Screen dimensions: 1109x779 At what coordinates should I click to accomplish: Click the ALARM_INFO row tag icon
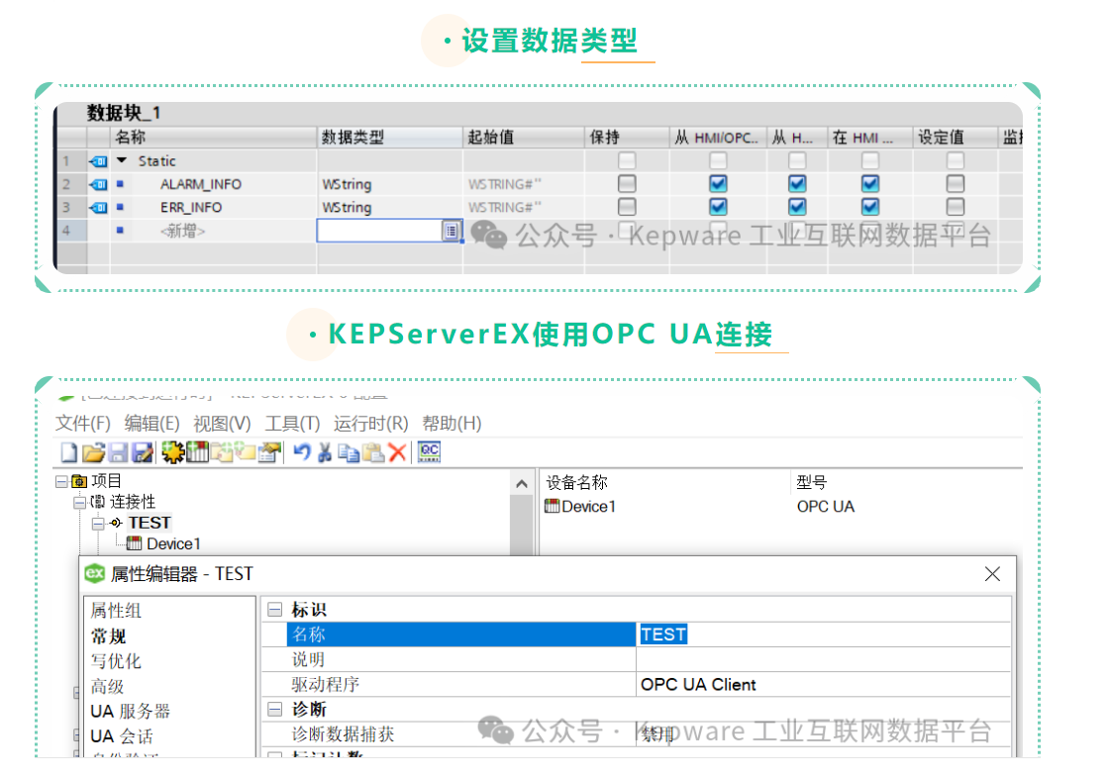coord(98,184)
